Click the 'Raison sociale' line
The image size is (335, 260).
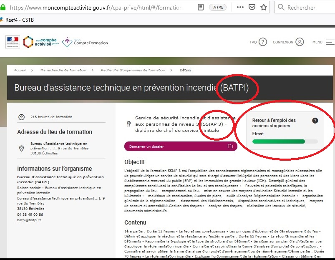(59, 190)
